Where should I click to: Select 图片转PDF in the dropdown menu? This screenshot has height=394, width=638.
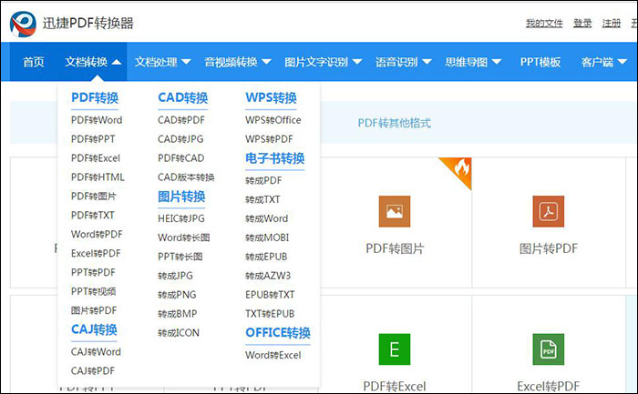pos(94,310)
